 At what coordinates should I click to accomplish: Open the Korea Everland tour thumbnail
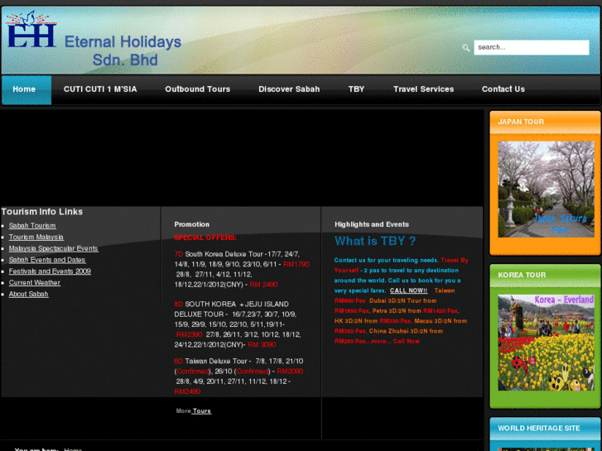click(546, 343)
